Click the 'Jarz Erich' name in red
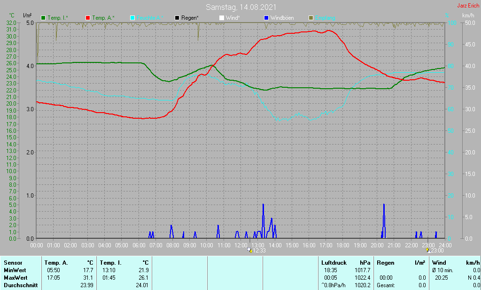This screenshot has width=481, height=290. (x=468, y=6)
